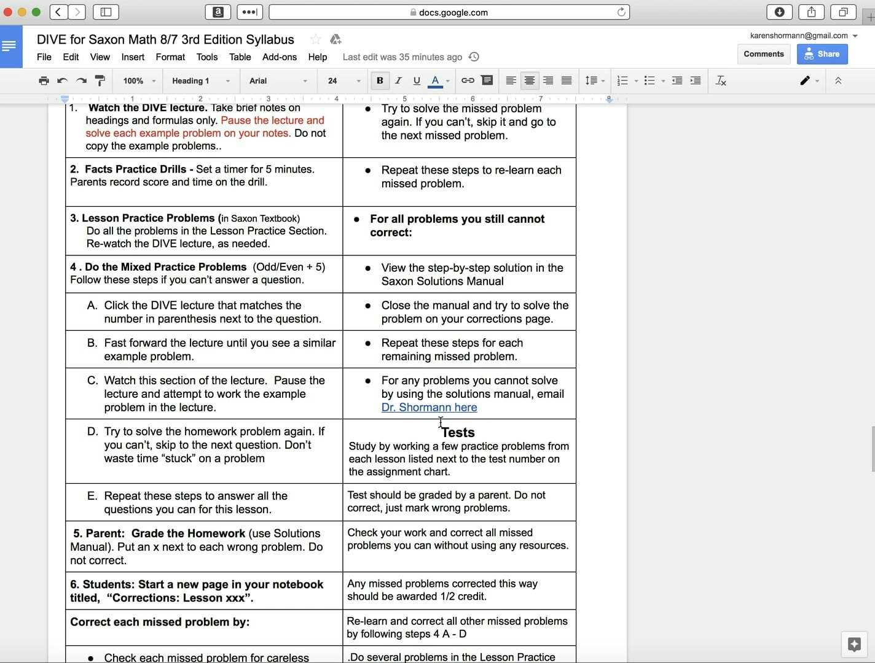Open the Edit menu
The height and width of the screenshot is (663, 875).
[x=71, y=57]
